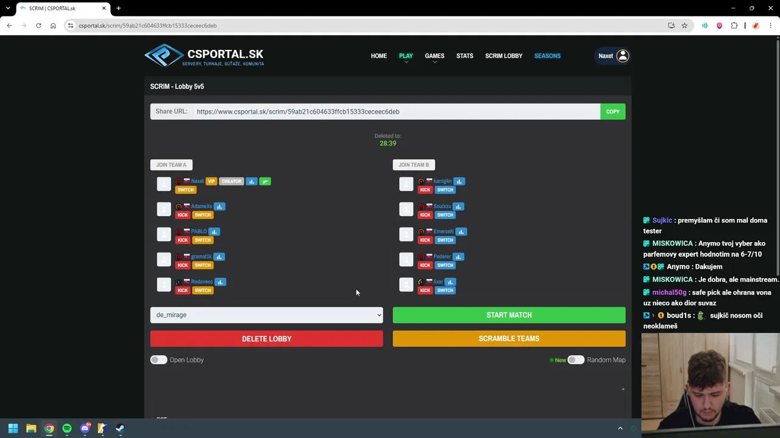
Task: Switch Soulxzu to the other team
Action: (445, 215)
